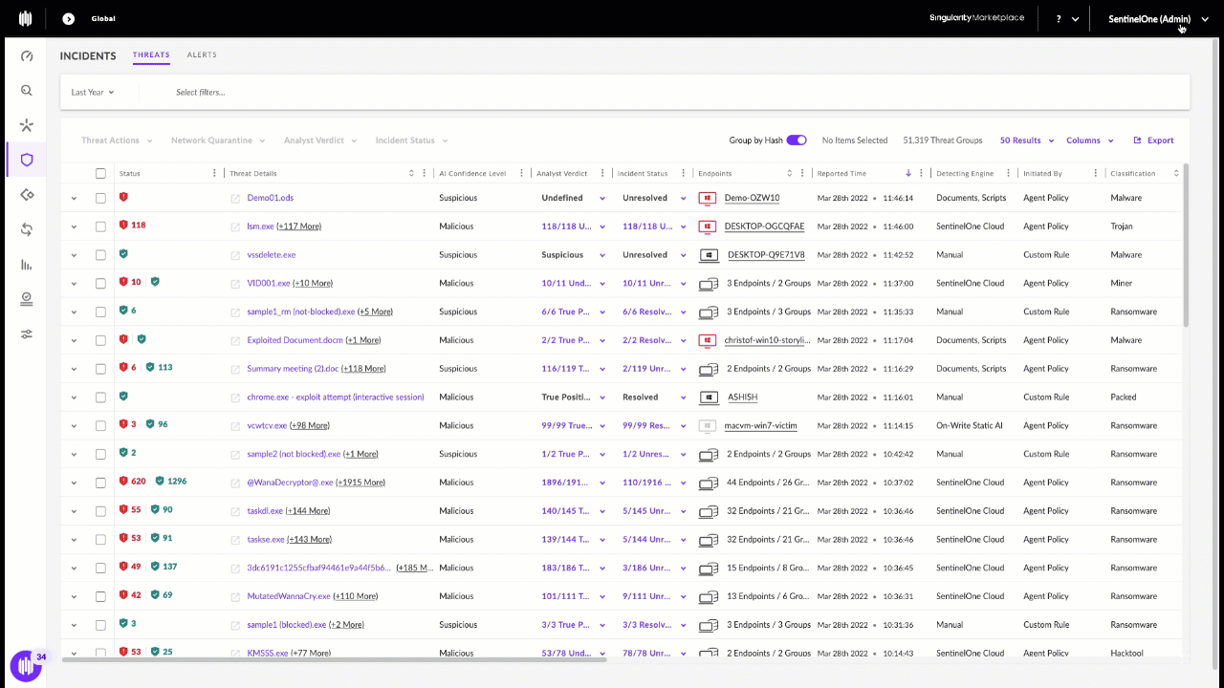Open the settings sliders icon in sidebar

tap(27, 333)
